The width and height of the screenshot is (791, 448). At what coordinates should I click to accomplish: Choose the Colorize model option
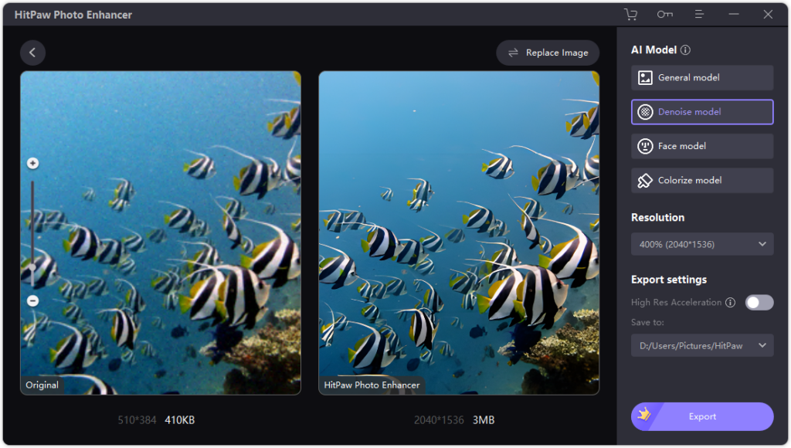[x=701, y=180]
